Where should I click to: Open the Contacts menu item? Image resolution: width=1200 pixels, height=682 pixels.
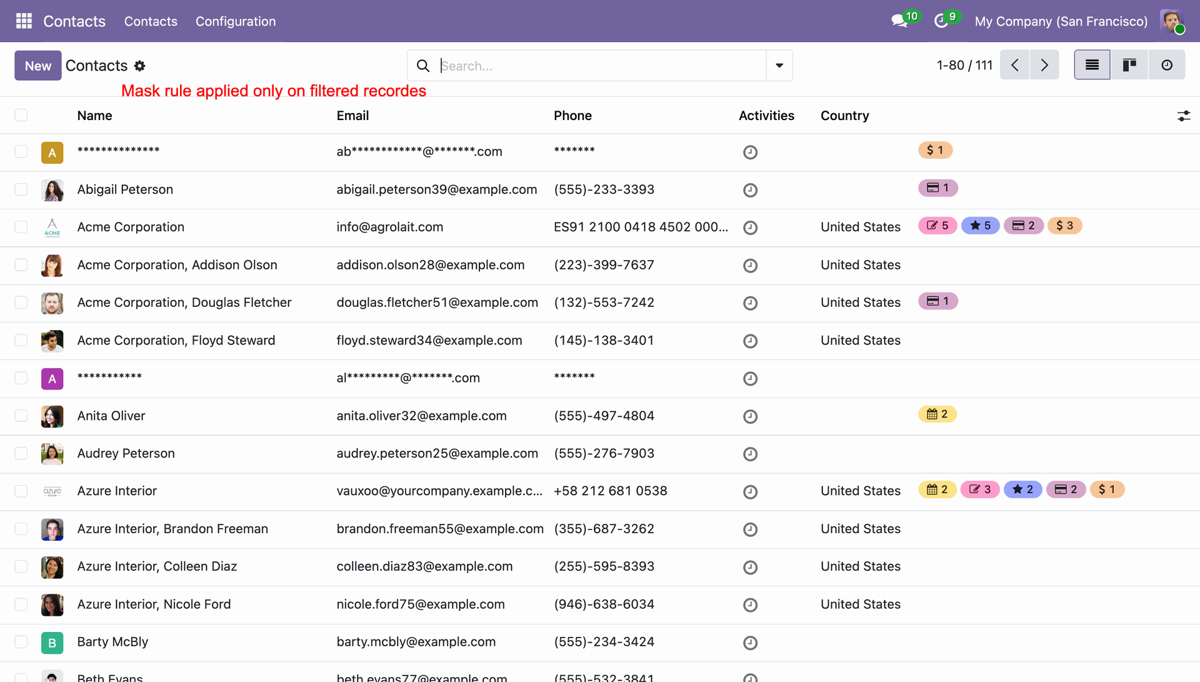(x=151, y=21)
